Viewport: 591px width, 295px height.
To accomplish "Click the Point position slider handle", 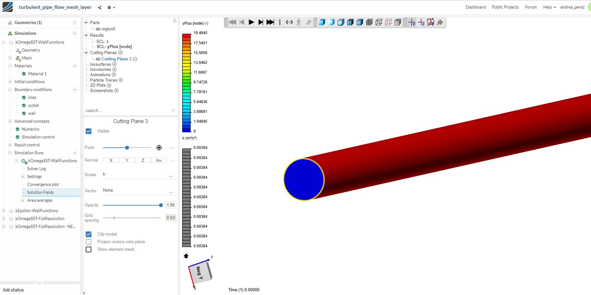I will coord(127,148).
